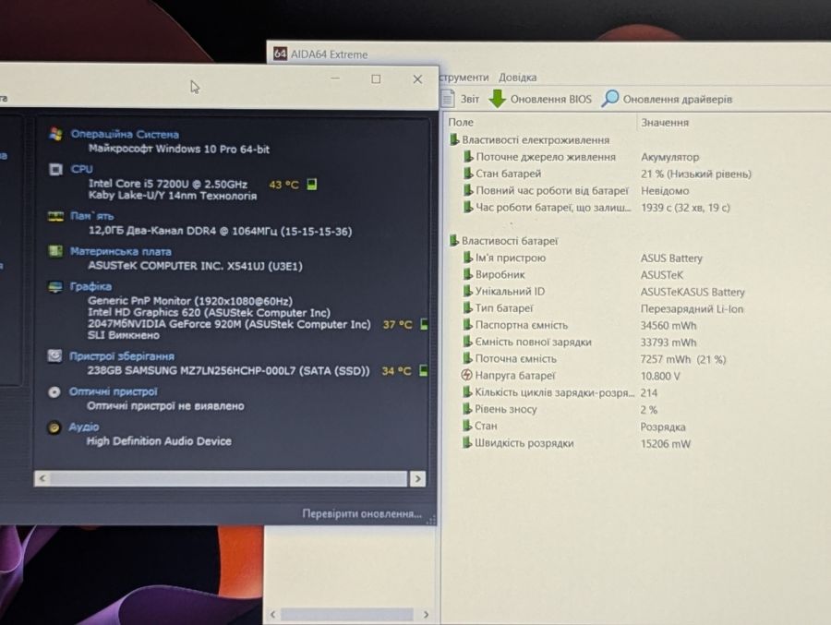Click icon beside Час роботи батареї, що залиш
This screenshot has height=625, width=831.
pyautogui.click(x=468, y=207)
